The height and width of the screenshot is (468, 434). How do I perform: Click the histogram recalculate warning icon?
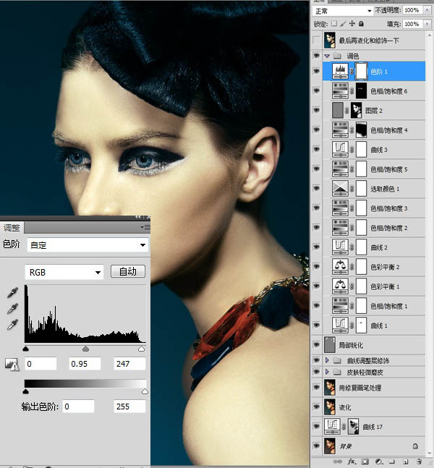point(12,365)
